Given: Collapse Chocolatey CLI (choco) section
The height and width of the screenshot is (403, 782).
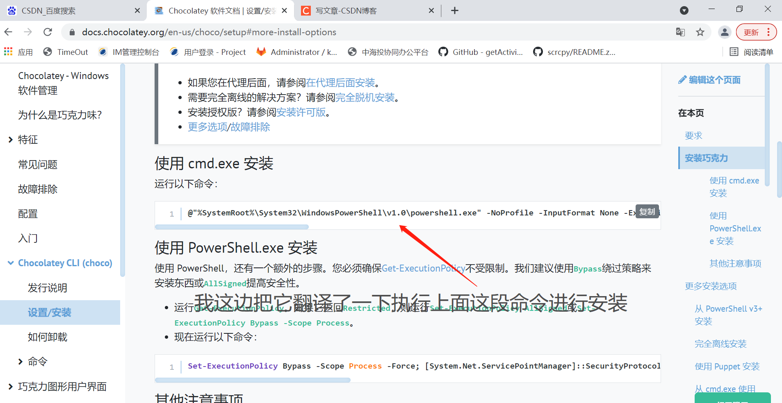Looking at the screenshot, I should tap(11, 263).
